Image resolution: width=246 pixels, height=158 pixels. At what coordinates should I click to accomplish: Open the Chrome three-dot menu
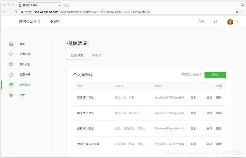click(x=243, y=12)
